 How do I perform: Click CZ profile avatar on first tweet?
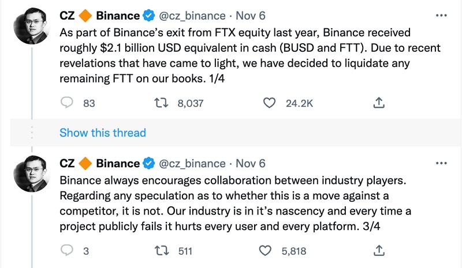click(31, 27)
